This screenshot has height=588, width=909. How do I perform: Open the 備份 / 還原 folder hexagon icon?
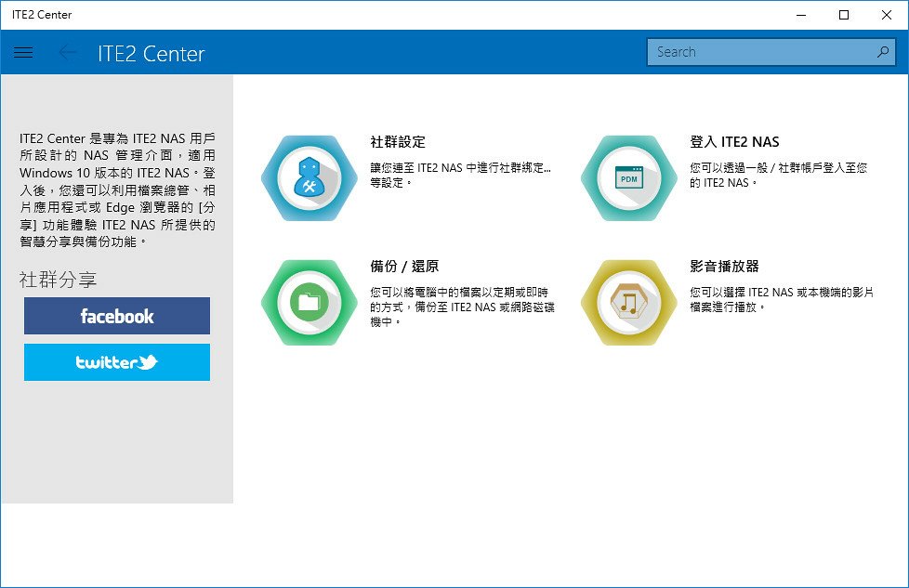click(x=309, y=303)
